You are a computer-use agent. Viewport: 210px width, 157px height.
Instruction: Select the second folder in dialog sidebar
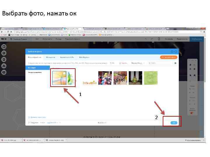[x=35, y=72]
